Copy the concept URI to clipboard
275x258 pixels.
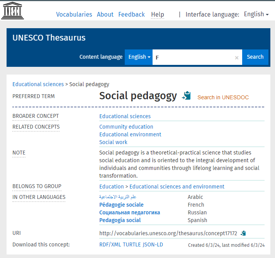243,233
